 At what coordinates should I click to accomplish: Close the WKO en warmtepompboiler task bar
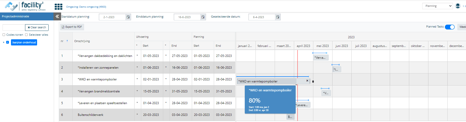point(307,81)
